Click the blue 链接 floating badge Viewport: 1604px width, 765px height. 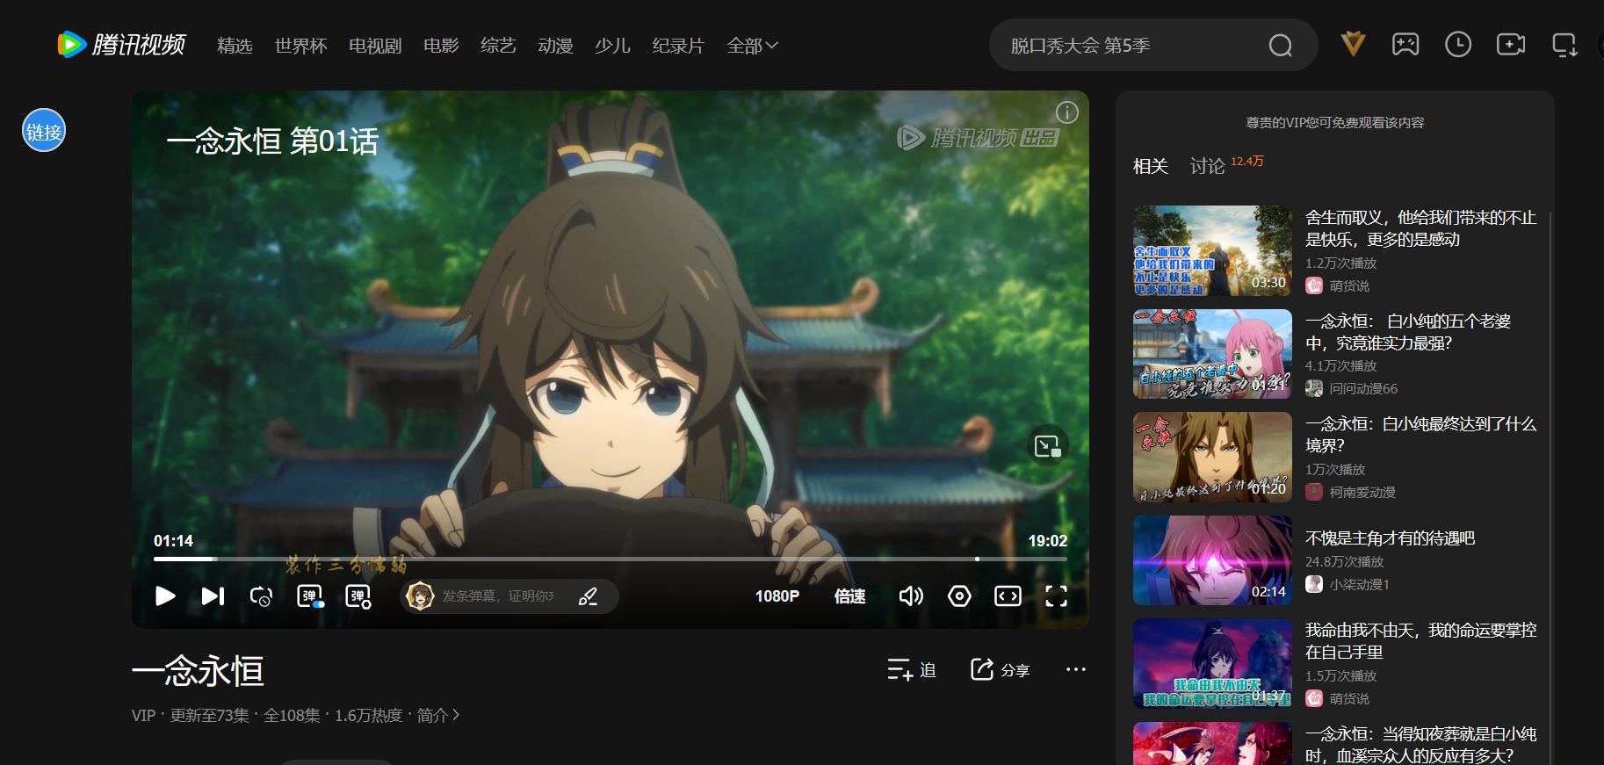[x=44, y=131]
